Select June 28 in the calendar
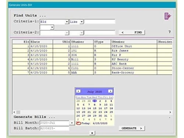Image resolution: width=184 pixels, height=138 pixels. (x=78, y=101)
